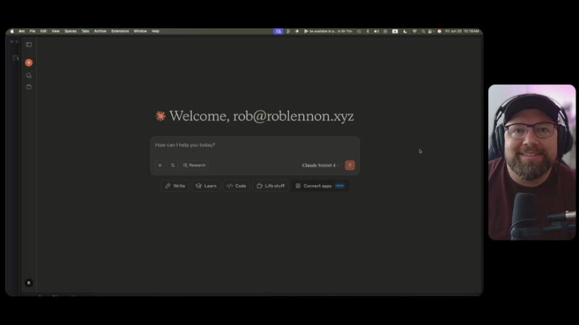Open the user profile avatar menu
Viewport: 579px width, 325px height.
point(28,283)
